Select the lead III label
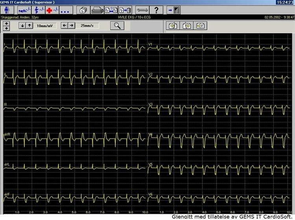 pos(5,104)
